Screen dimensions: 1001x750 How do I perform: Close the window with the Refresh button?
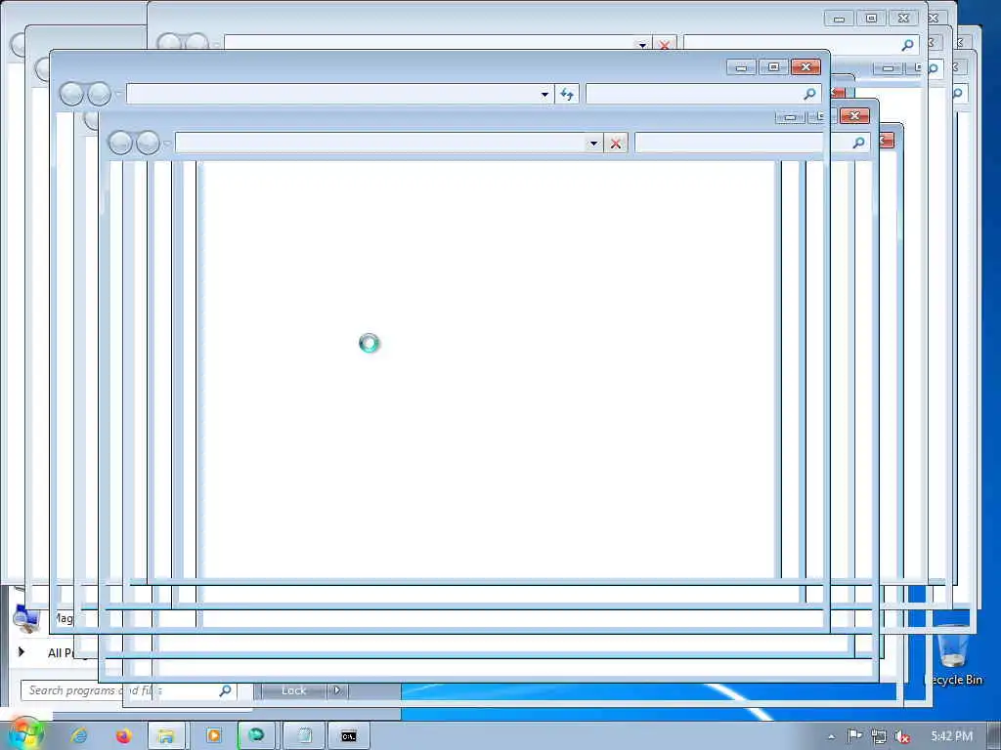click(805, 67)
